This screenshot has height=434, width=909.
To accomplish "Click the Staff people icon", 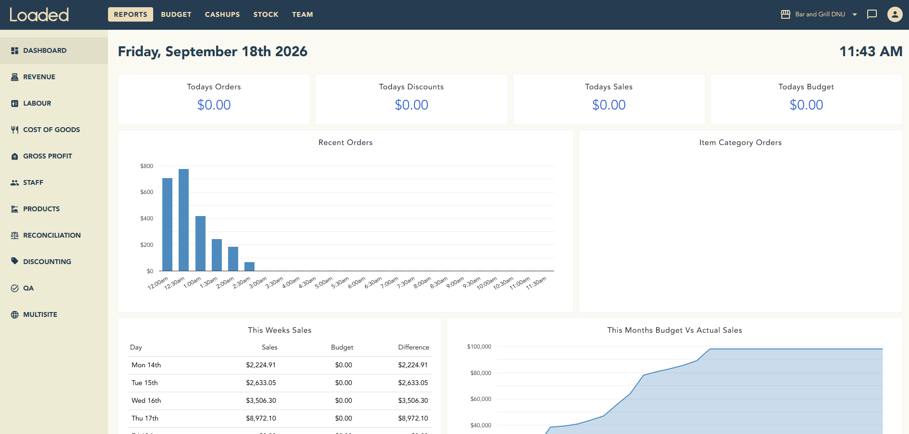I will (x=15, y=182).
